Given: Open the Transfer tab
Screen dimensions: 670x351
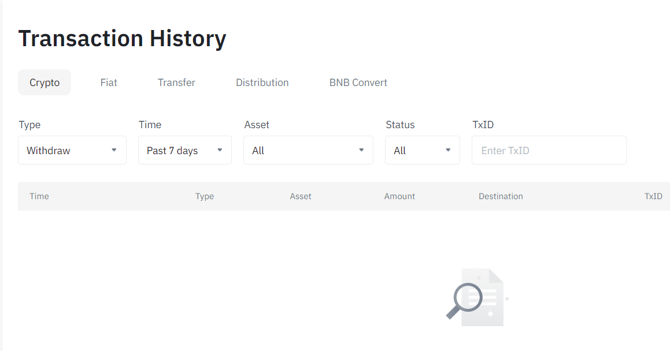Looking at the screenshot, I should click(x=176, y=83).
